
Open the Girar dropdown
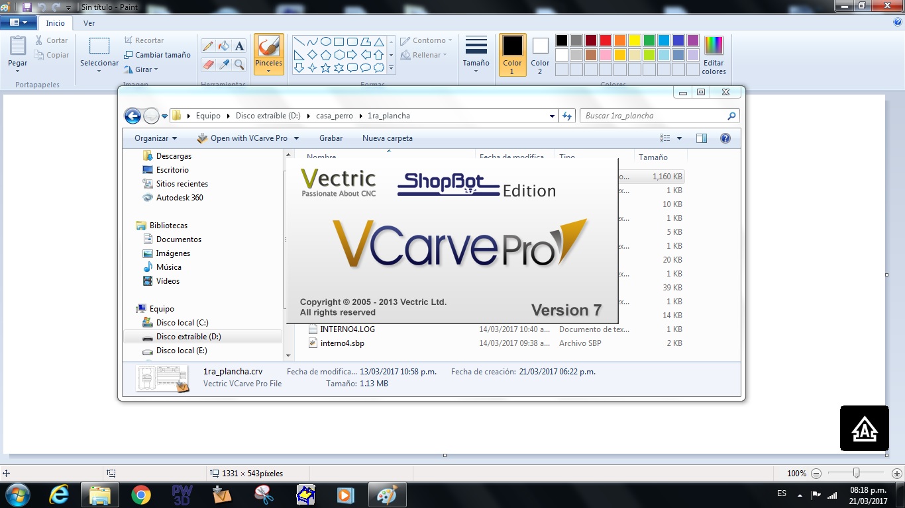pos(141,69)
